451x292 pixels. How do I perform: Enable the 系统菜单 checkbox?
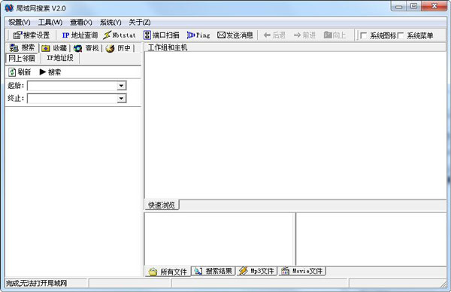click(401, 35)
